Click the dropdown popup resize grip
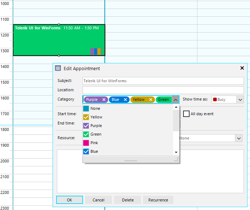This screenshot has height=210, width=250. pos(176,159)
